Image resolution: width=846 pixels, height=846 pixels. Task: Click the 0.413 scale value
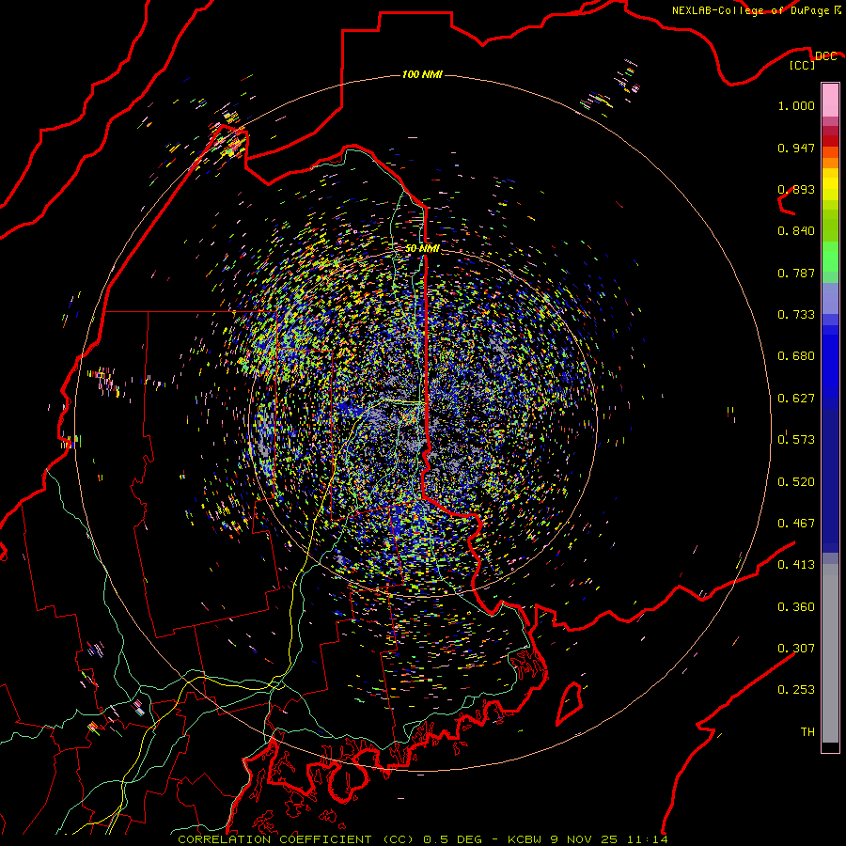(x=796, y=565)
